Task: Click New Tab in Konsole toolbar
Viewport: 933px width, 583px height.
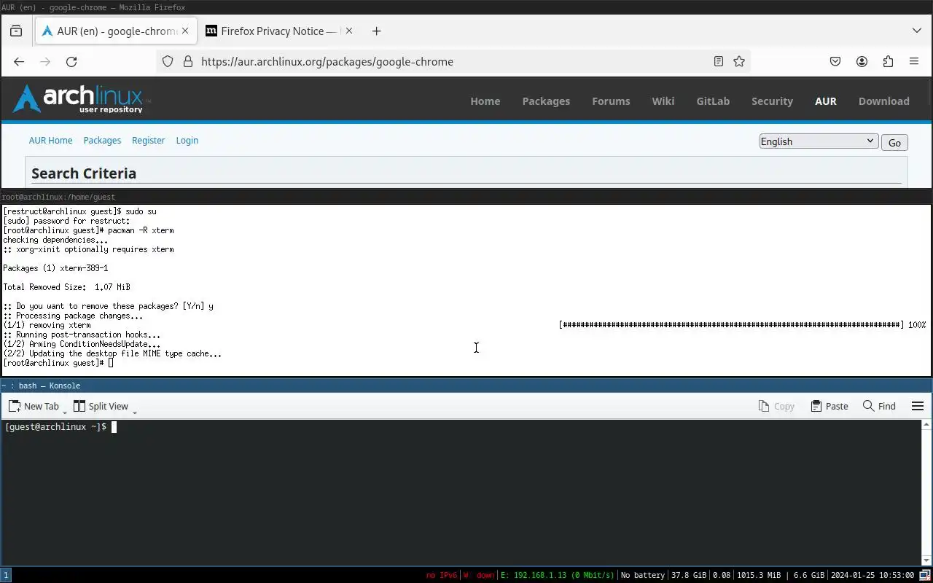Action: pos(34,407)
